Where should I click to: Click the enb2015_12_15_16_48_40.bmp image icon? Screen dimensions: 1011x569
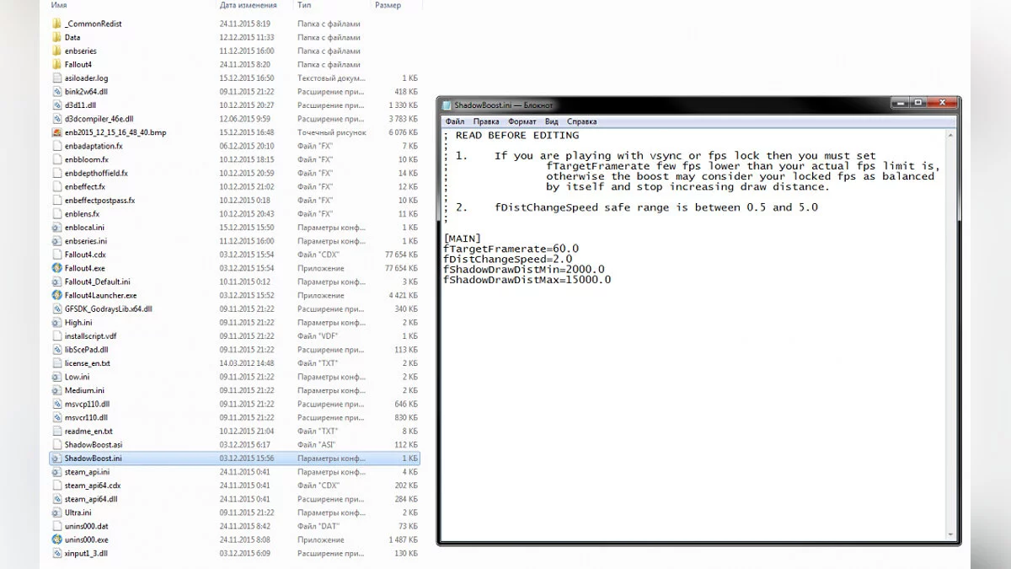click(57, 132)
